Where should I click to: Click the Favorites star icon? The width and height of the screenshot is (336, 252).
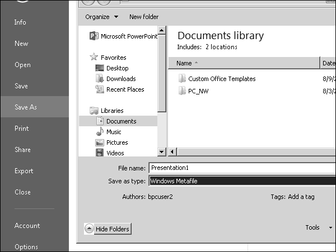point(94,57)
